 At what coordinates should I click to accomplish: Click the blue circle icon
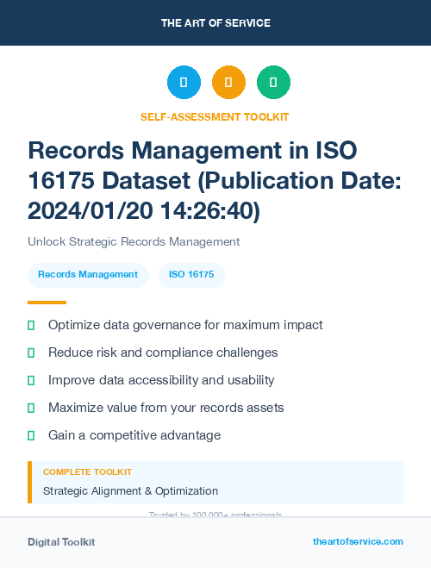click(x=184, y=82)
